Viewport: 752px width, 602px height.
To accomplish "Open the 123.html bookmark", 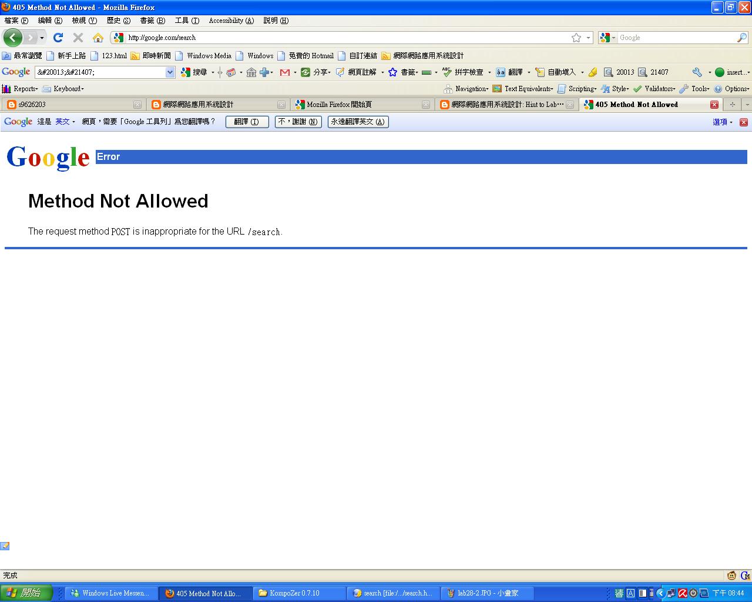I will (109, 56).
